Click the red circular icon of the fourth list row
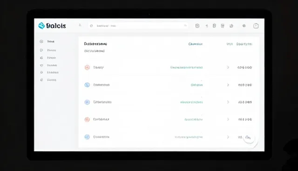 [x=87, y=119]
